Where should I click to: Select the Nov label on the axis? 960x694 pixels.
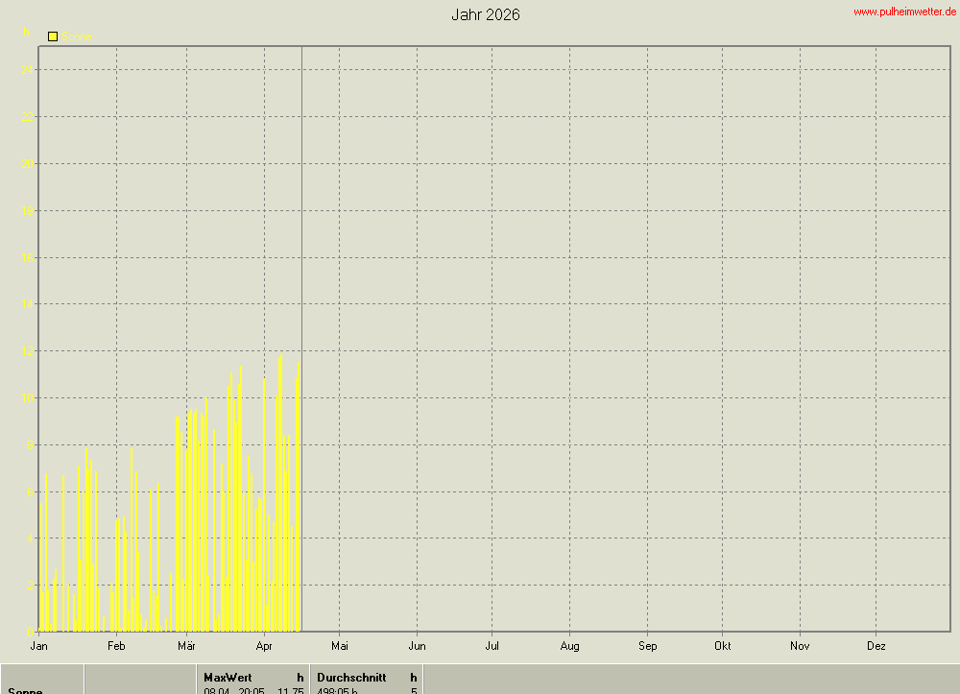tap(800, 646)
